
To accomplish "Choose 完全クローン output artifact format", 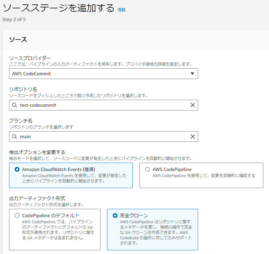I will (x=115, y=216).
